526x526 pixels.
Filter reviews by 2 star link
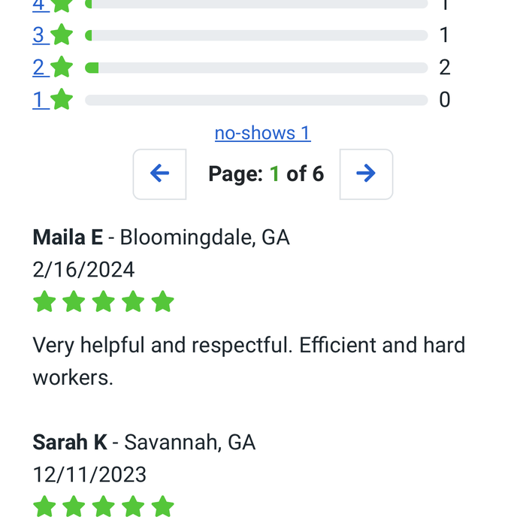coord(41,67)
